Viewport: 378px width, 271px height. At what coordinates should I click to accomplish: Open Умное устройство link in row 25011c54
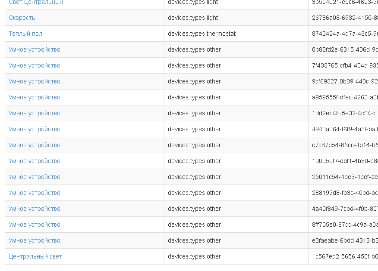(x=35, y=177)
